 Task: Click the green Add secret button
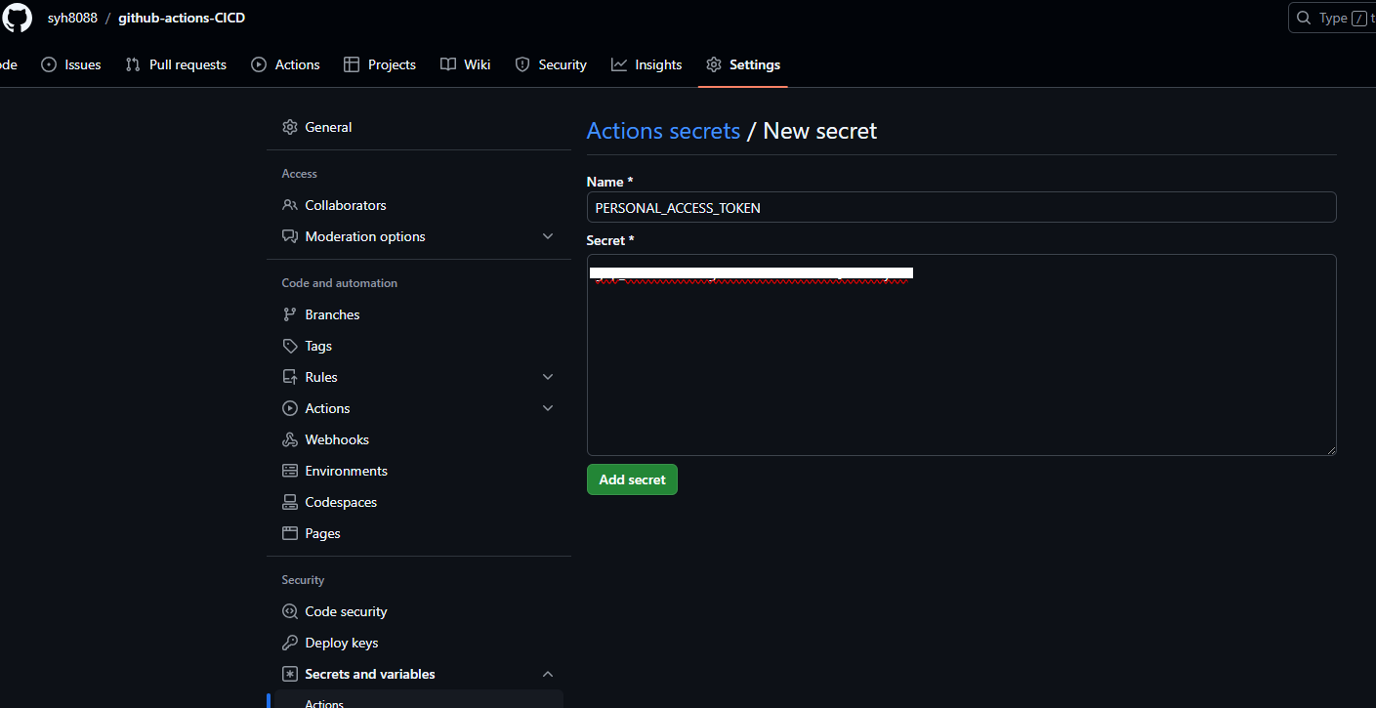click(632, 479)
